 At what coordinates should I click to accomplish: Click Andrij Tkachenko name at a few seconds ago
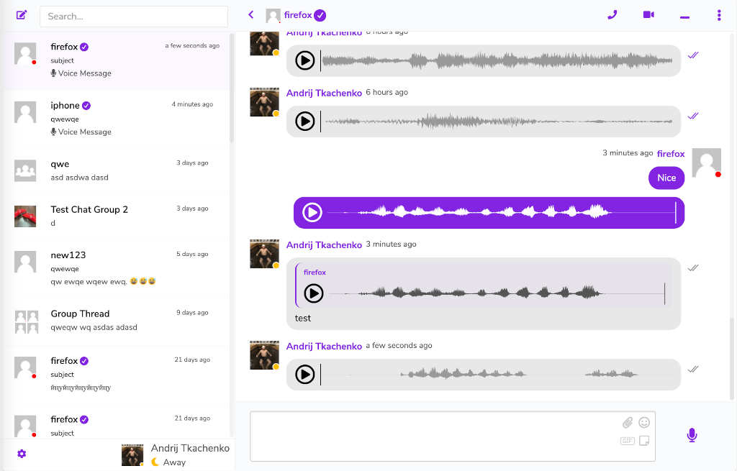pos(324,346)
